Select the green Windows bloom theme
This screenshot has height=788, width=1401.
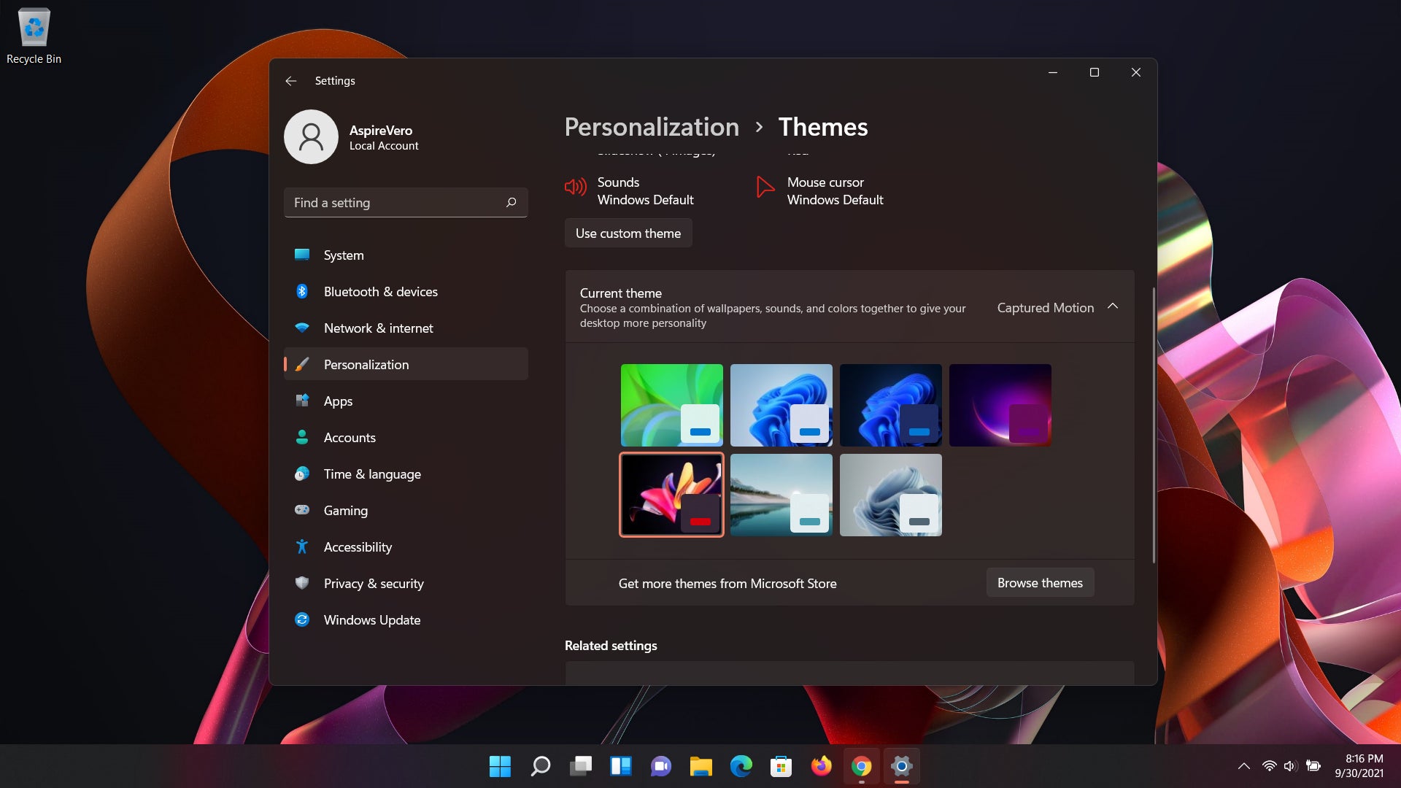tap(672, 405)
